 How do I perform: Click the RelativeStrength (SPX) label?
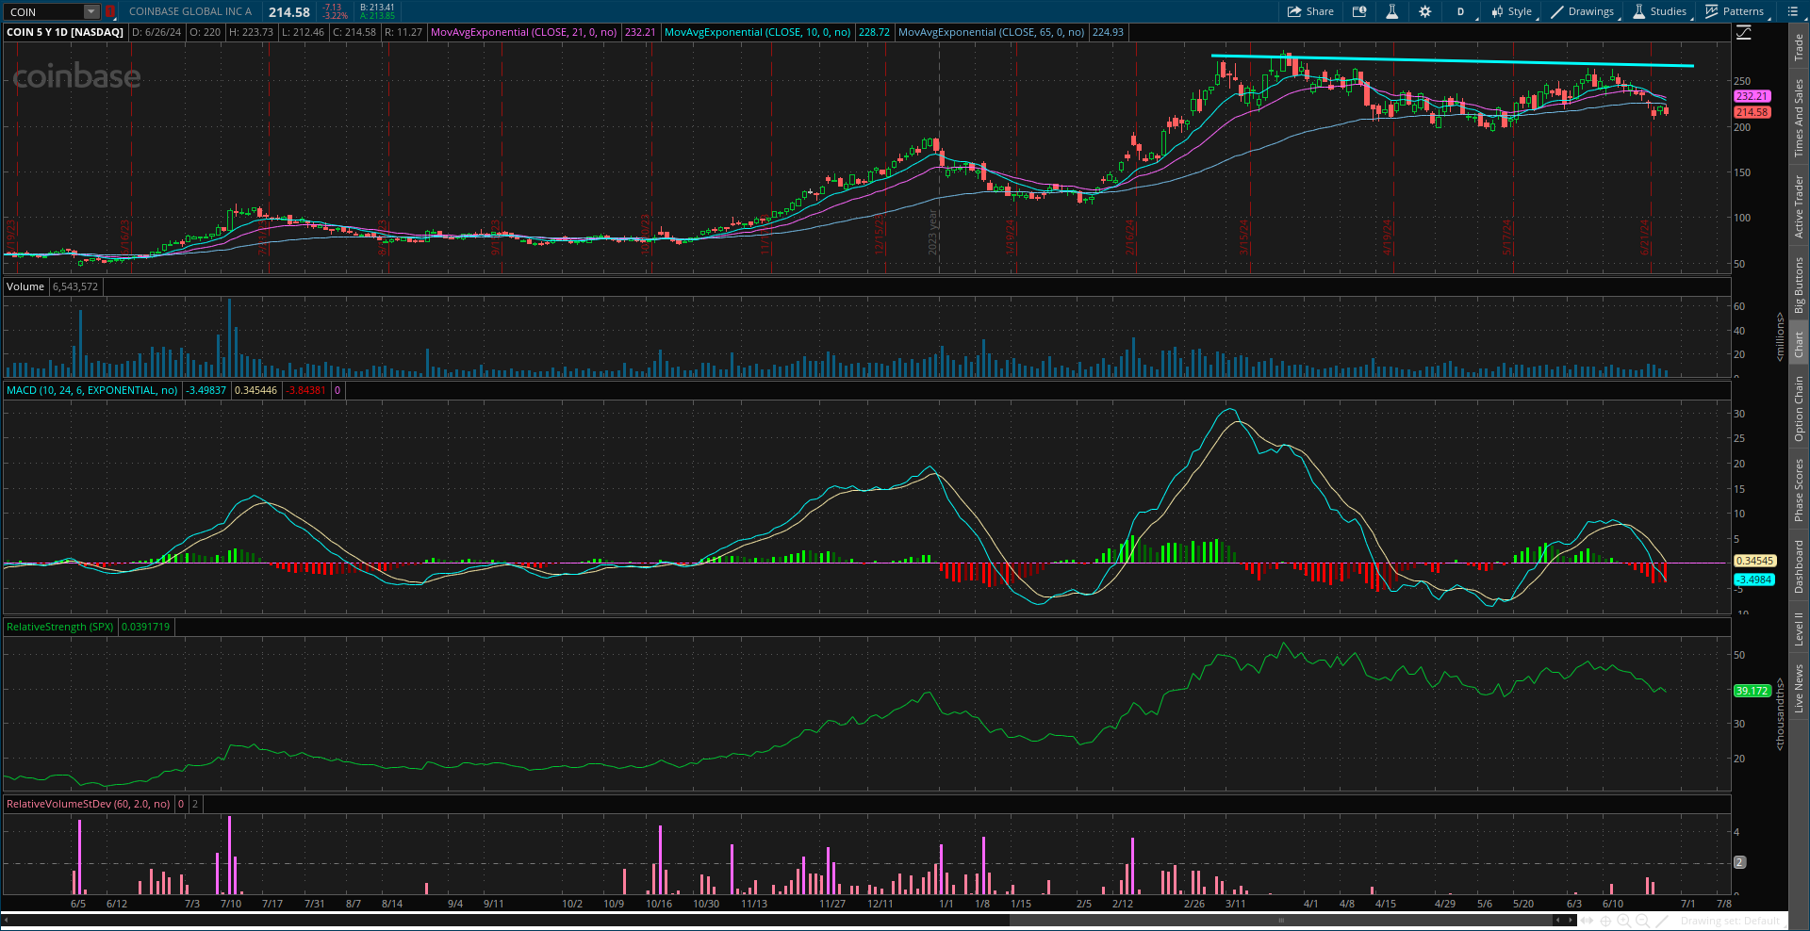click(60, 627)
